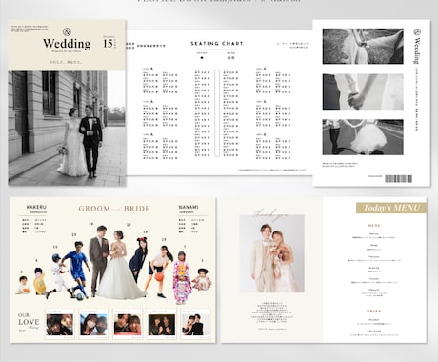This screenshot has height=362, width=438.
Task: Click the large number 15 on cover
Action: coord(108,43)
